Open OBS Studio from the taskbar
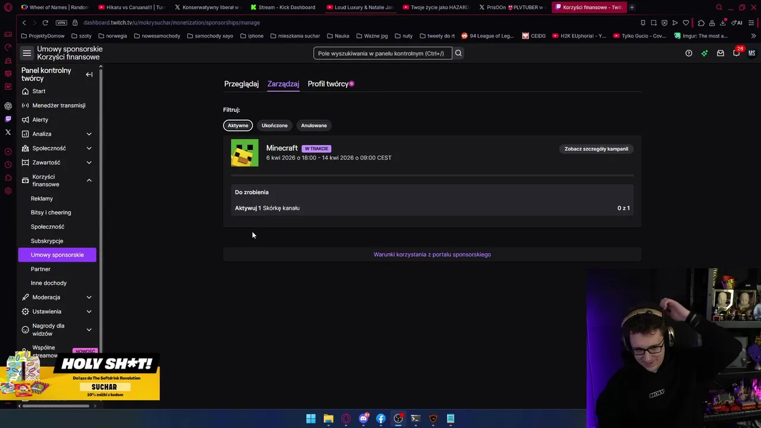Viewport: 761px width, 428px height. 398,418
